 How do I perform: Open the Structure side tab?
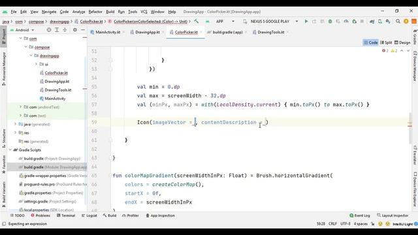coord(4,138)
